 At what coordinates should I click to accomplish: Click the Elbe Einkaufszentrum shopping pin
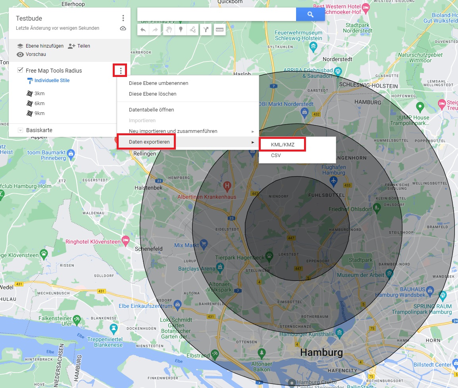[x=177, y=305]
